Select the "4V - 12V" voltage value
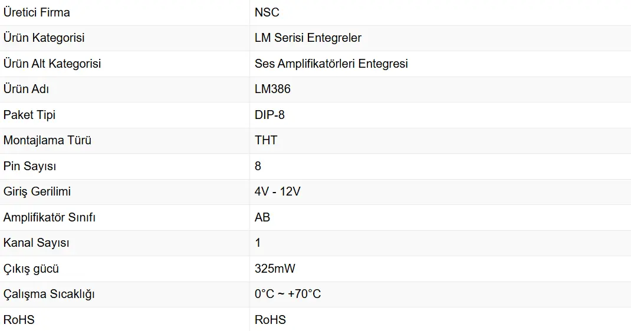 click(277, 191)
